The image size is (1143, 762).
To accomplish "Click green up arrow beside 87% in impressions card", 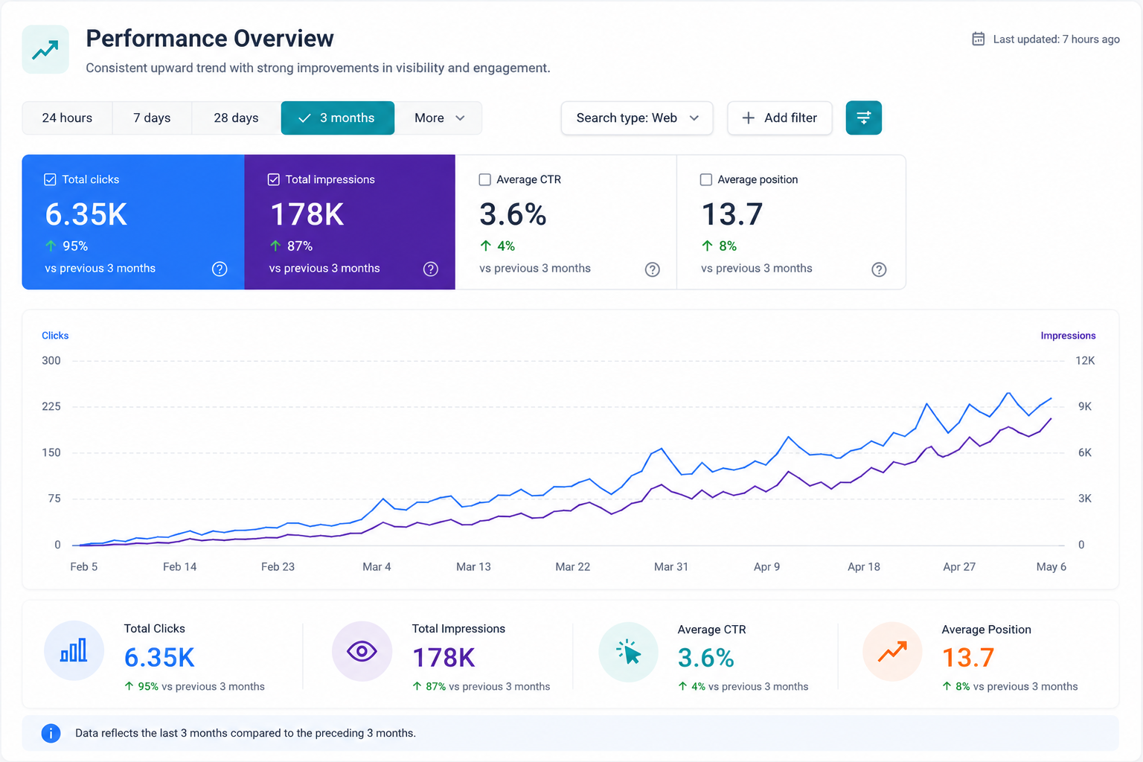I will pyautogui.click(x=275, y=246).
